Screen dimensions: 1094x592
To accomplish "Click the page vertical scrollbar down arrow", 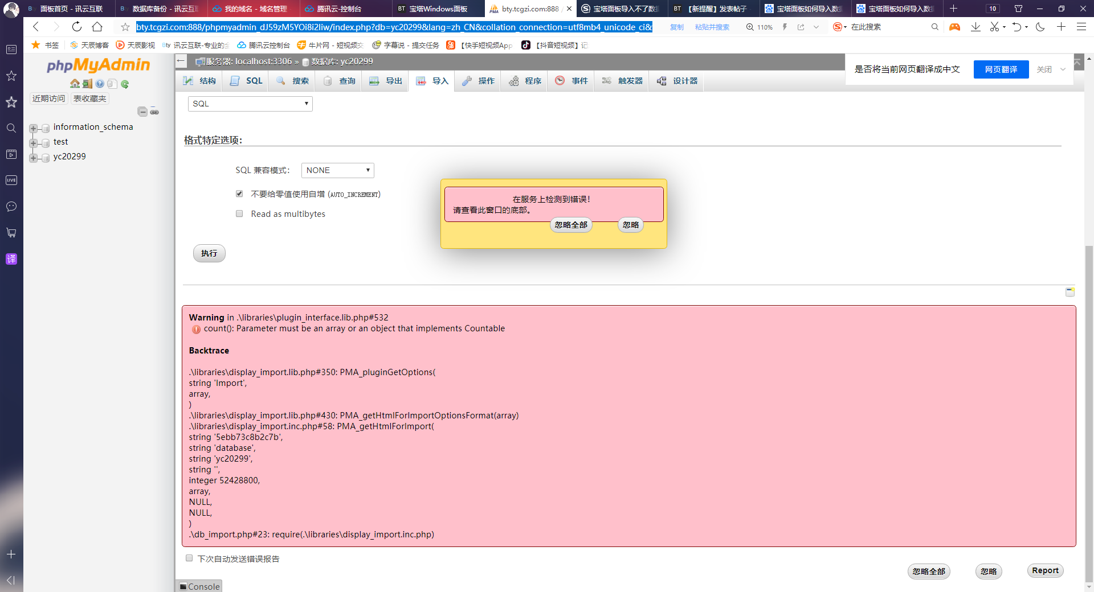I will 1089,587.
